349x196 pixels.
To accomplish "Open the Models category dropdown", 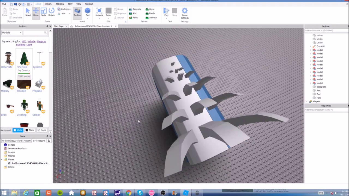I will [11, 33].
